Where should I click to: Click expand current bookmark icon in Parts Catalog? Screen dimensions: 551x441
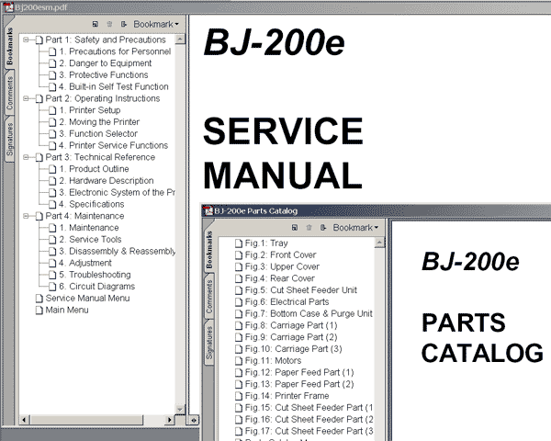pos(323,228)
